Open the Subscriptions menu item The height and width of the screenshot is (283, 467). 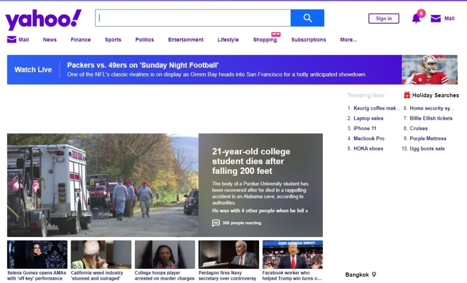pos(309,40)
